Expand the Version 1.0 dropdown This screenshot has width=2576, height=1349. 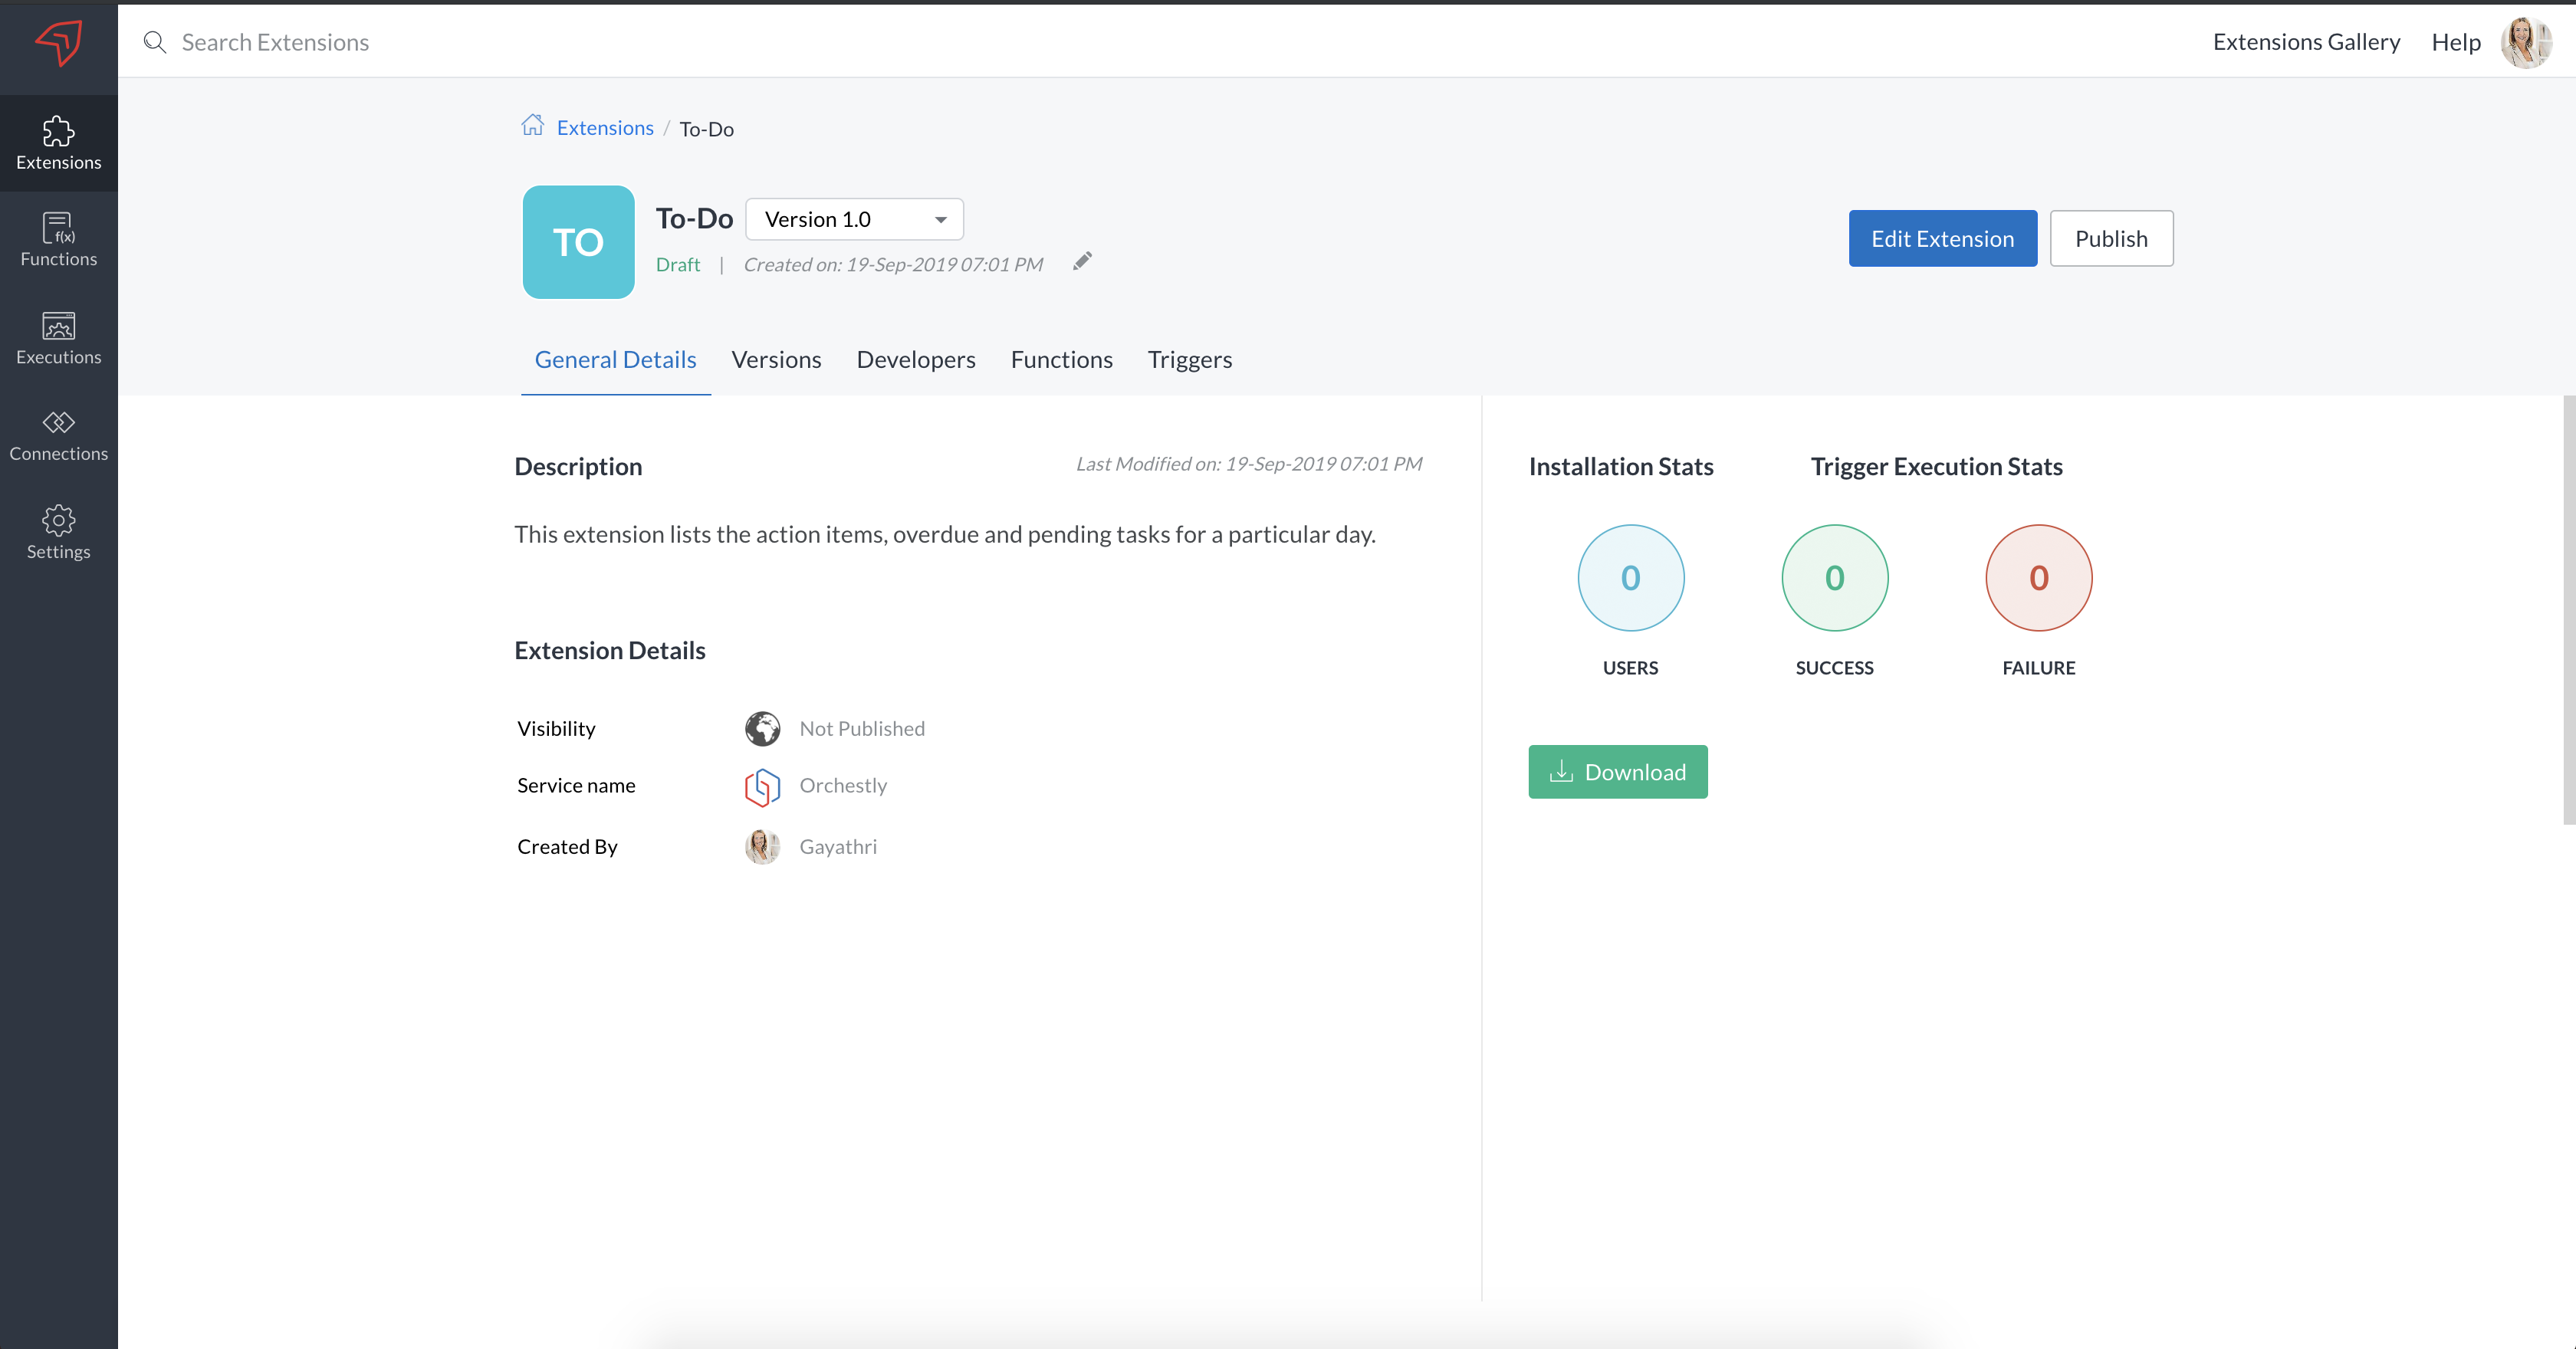(854, 219)
